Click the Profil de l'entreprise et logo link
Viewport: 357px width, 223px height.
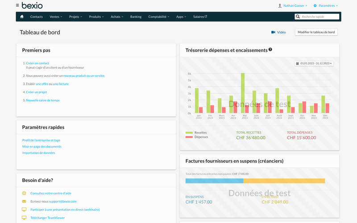pyautogui.click(x=41, y=140)
